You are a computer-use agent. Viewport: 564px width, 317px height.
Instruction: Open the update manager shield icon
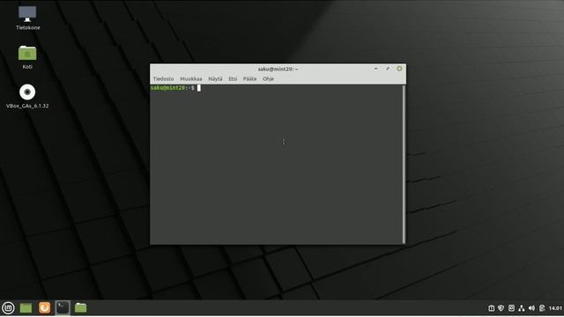501,308
